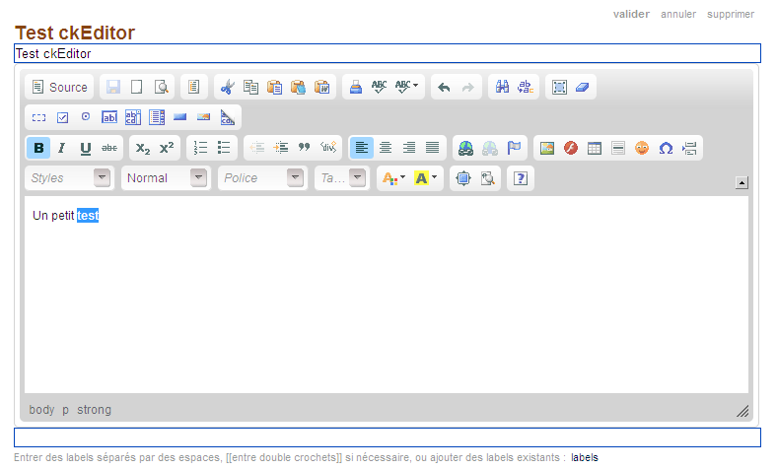Viewport: 777px width, 469px height.
Task: Insert a Hidden Field
Action: pos(228,117)
